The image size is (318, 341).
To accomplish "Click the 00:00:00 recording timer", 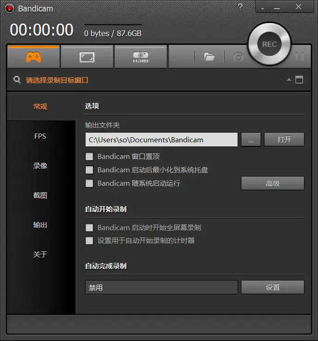I will point(42,30).
